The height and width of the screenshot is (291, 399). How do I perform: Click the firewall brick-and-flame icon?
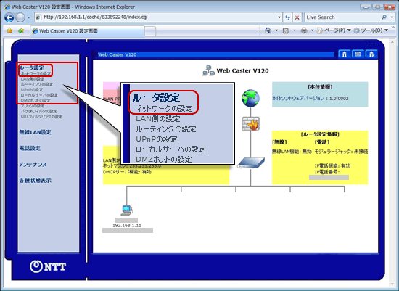click(251, 124)
